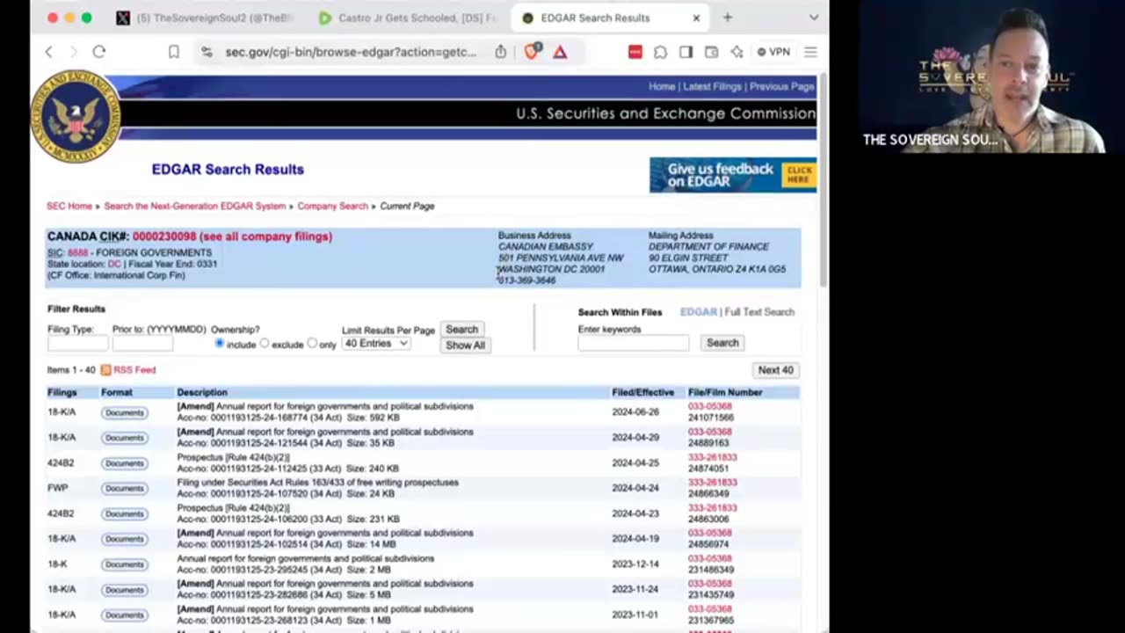1125x633 pixels.
Task: Click the Prior to date input field
Action: [142, 344]
